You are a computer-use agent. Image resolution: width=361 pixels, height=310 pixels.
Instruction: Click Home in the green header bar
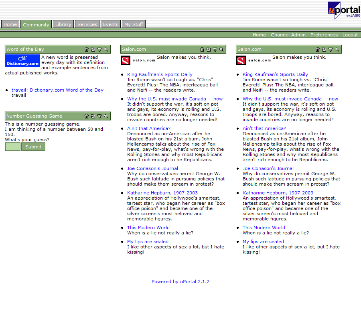pos(259,35)
